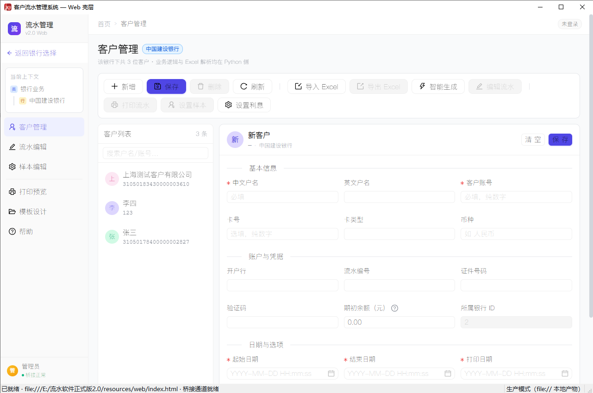Viewport: 593px width, 393px height.
Task: Click 银行业务 in context tree
Action: (x=32, y=89)
